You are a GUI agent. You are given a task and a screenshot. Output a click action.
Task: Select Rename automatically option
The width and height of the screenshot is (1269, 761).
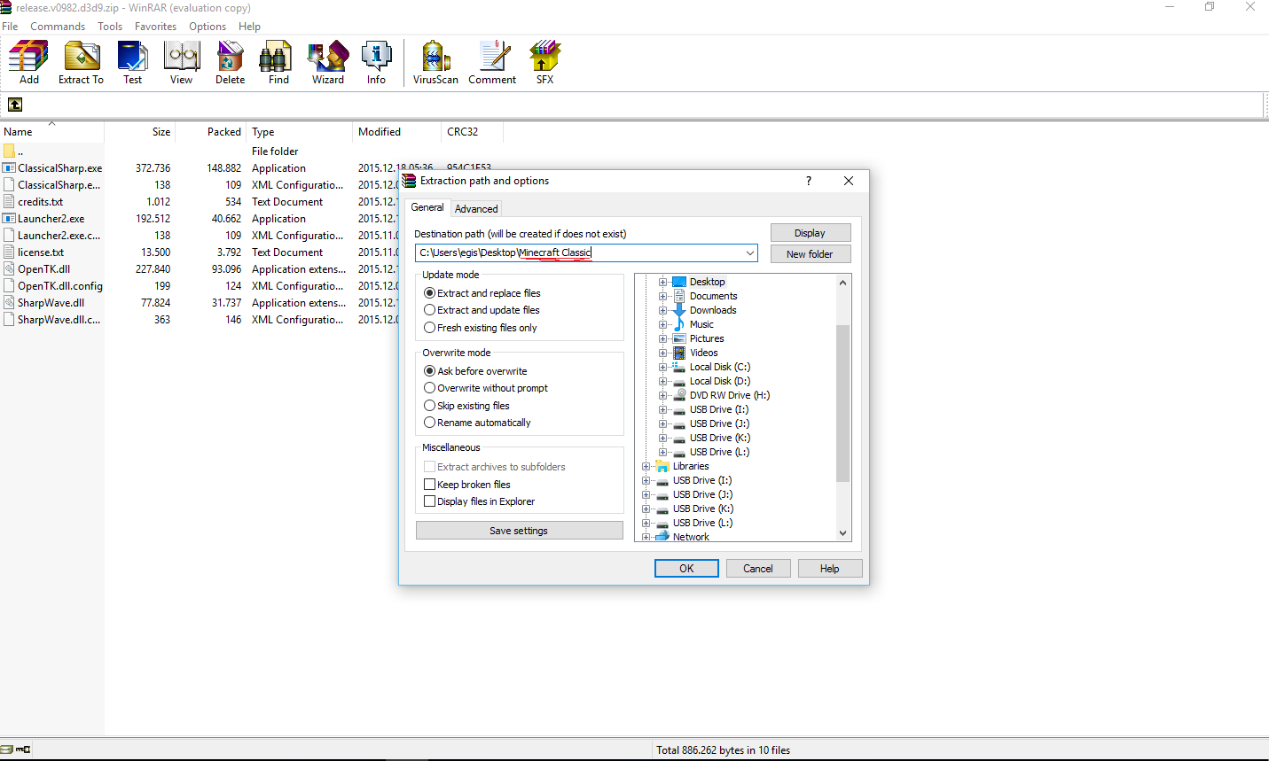point(477,423)
